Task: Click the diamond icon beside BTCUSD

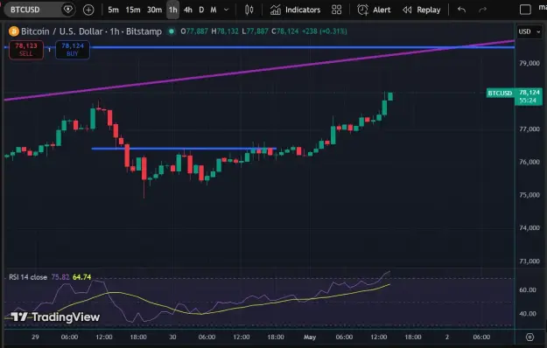Action: tap(68, 10)
